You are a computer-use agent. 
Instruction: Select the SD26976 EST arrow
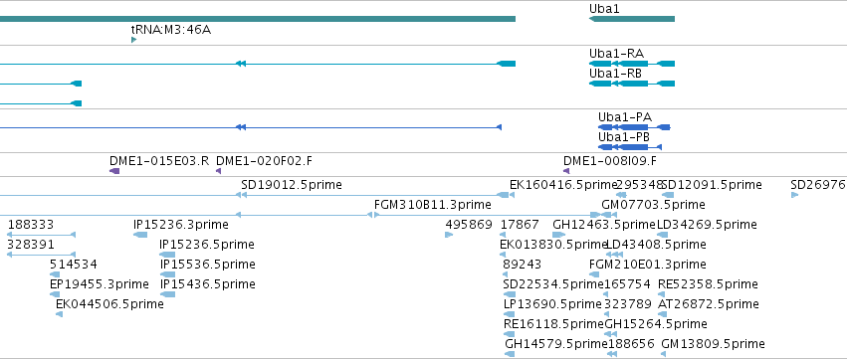794,195
